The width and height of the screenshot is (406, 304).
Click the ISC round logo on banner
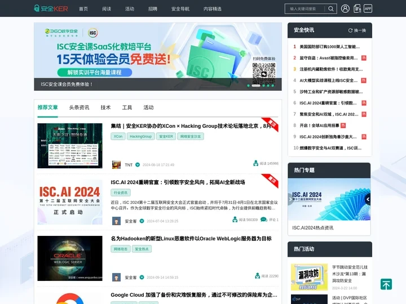coord(92,33)
